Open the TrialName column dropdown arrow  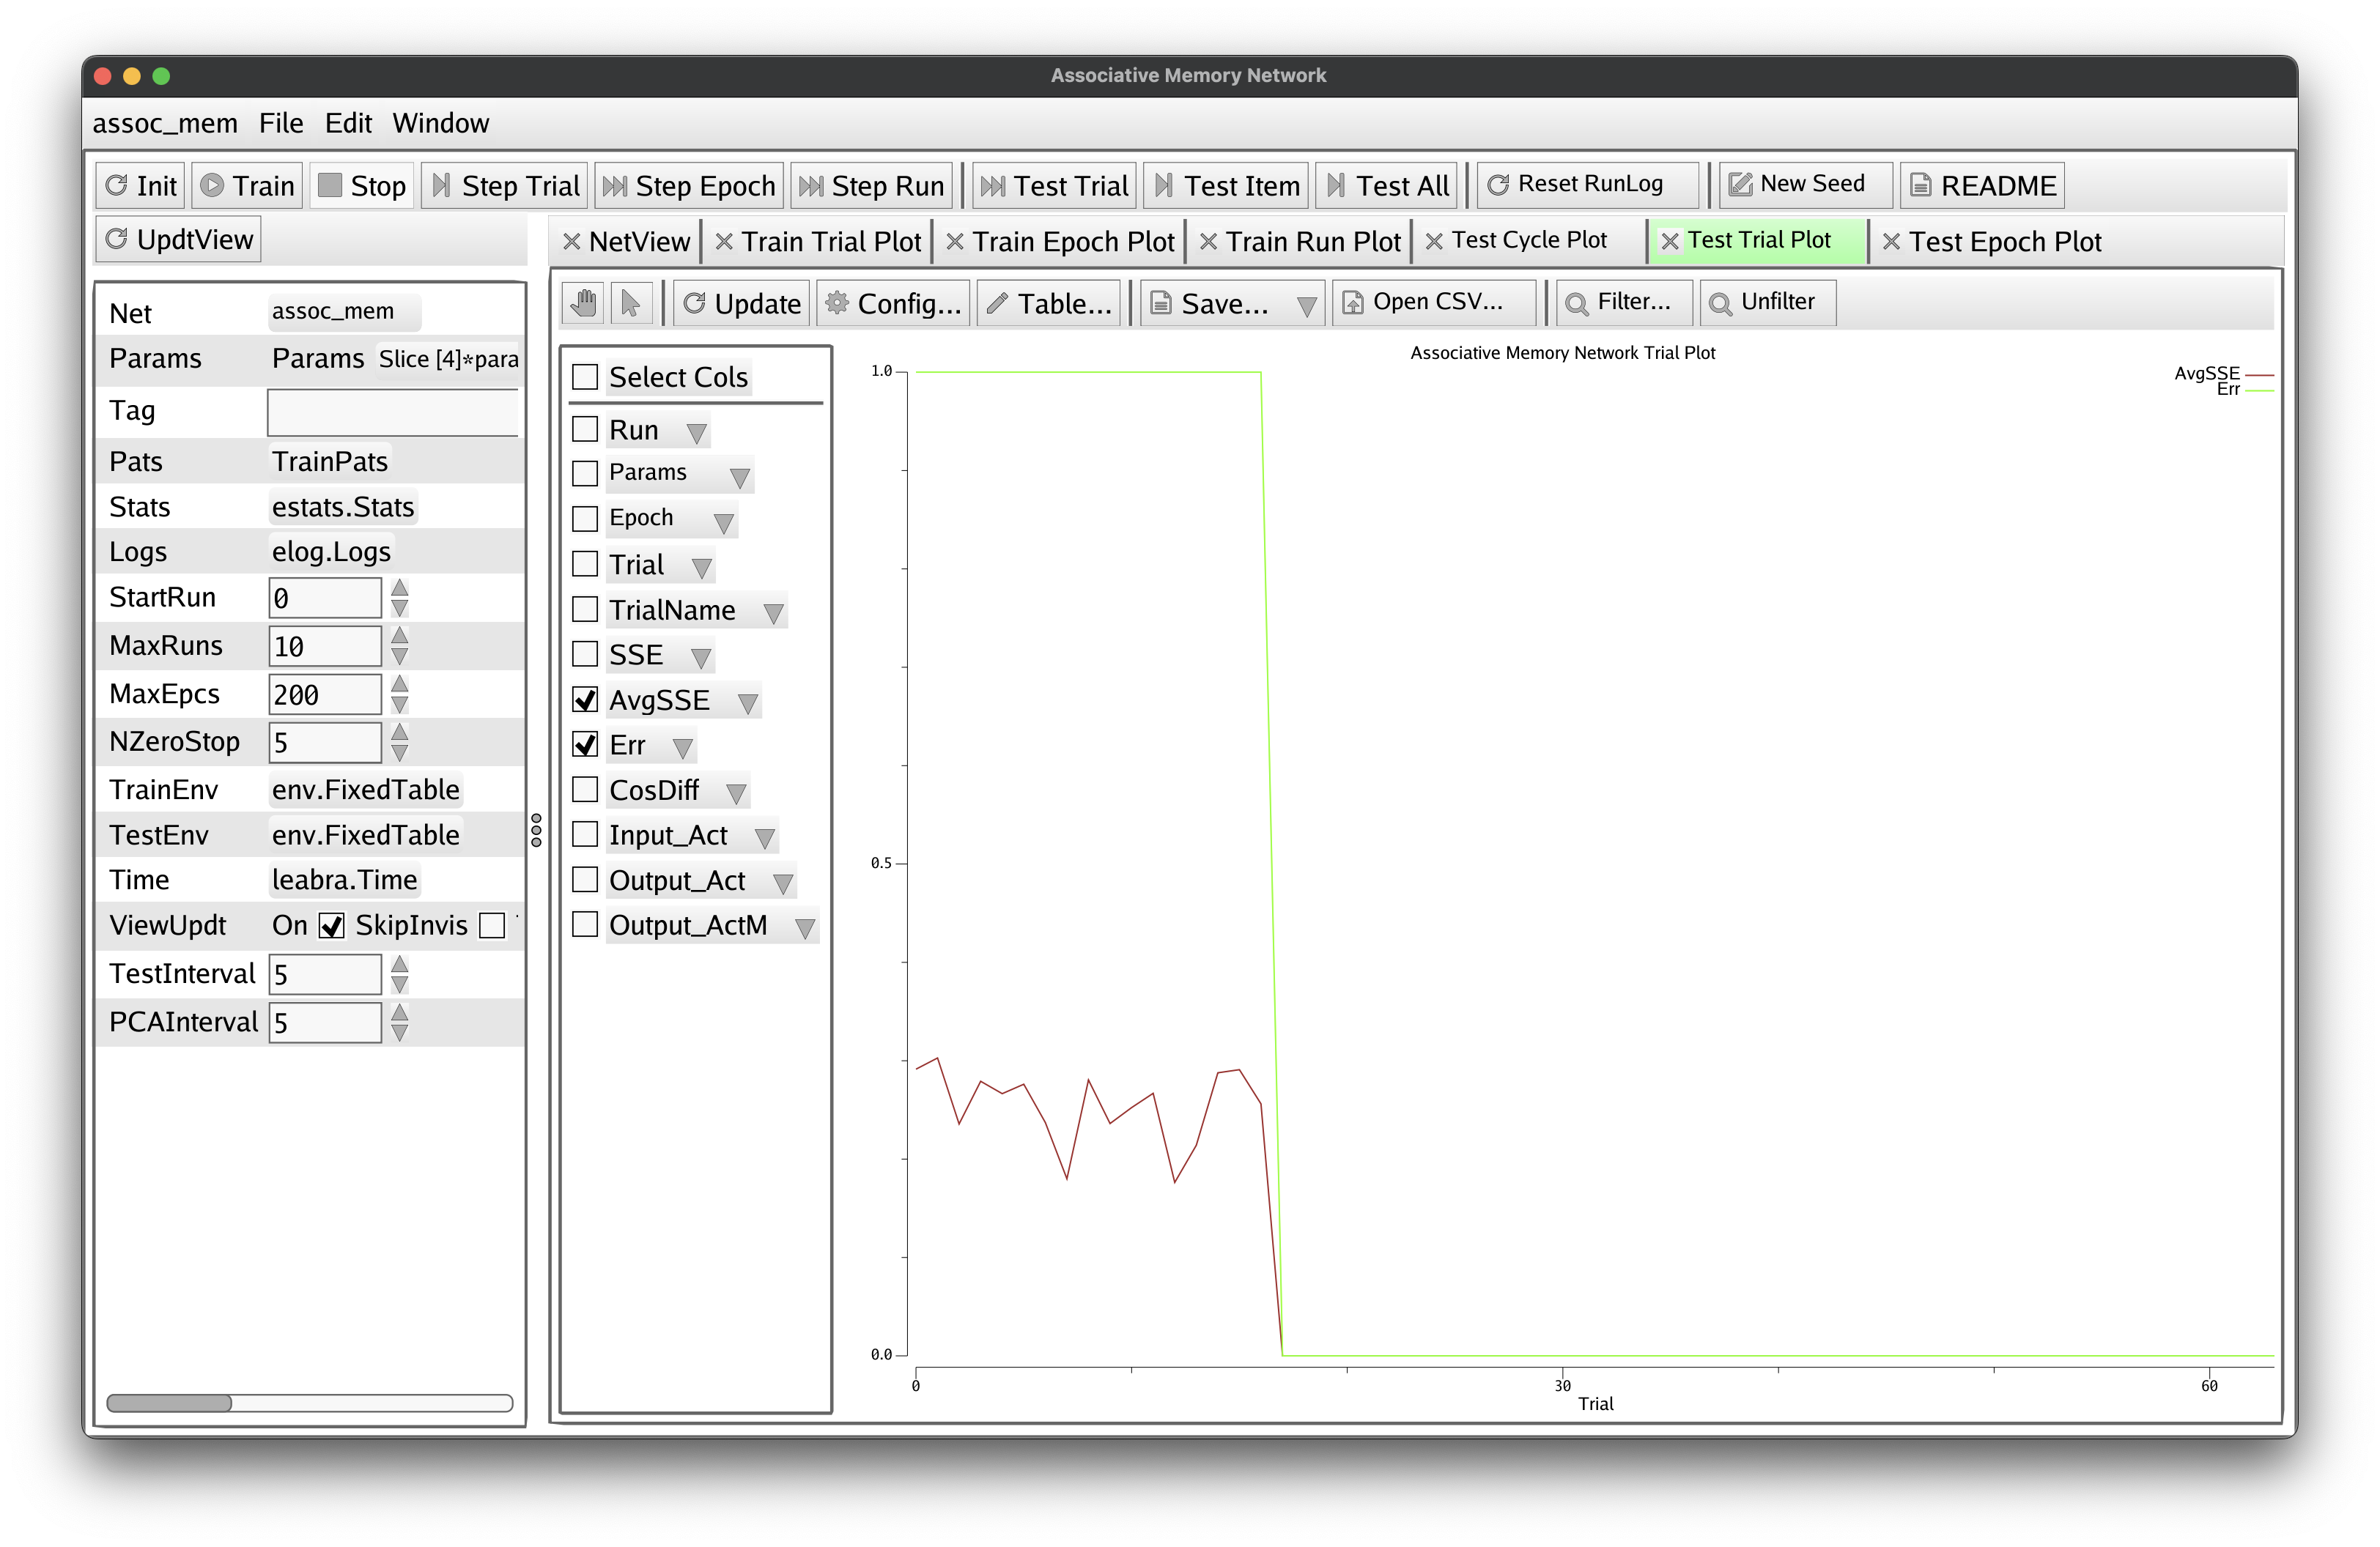(773, 612)
